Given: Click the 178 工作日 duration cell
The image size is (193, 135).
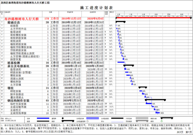Looking at the screenshot, I should click(x=52, y=18).
